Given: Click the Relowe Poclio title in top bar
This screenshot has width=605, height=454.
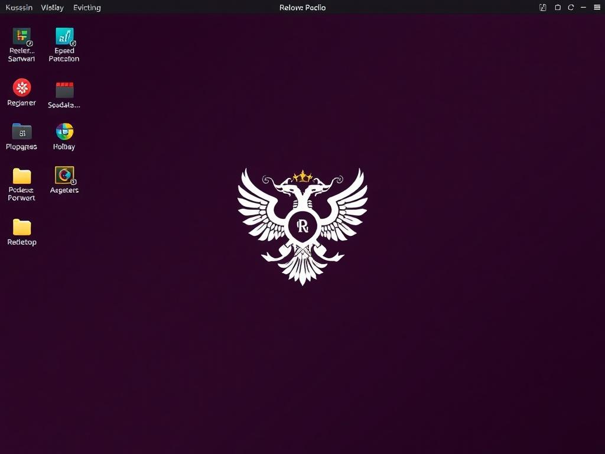Looking at the screenshot, I should click(x=302, y=8).
